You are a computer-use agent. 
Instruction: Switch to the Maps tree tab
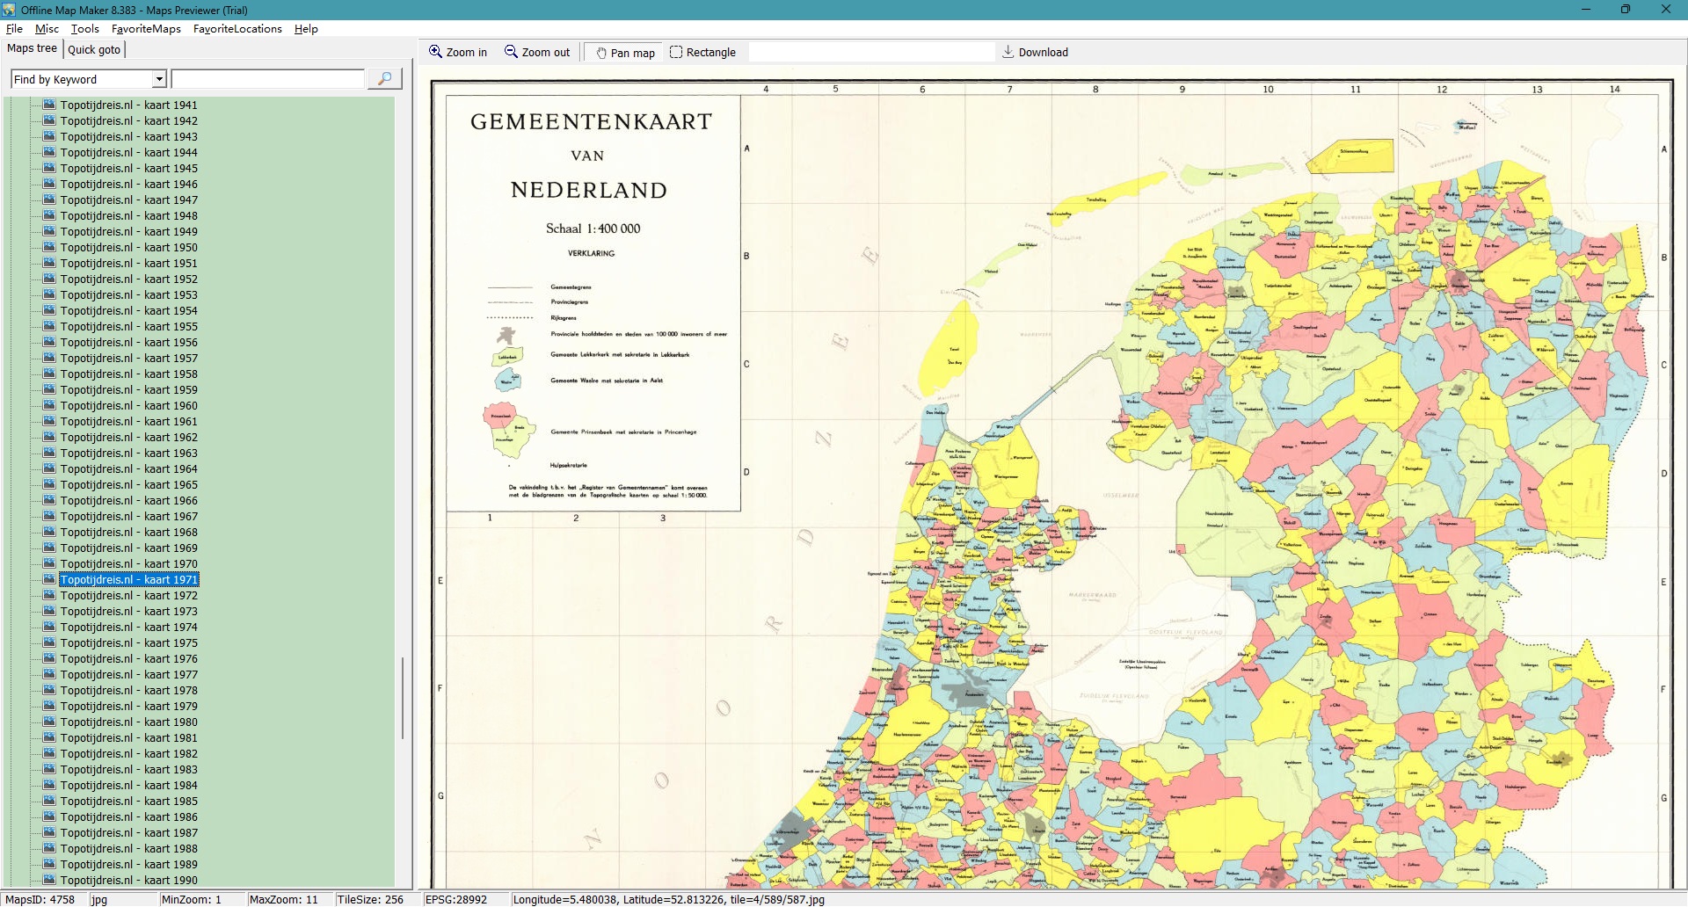click(32, 48)
